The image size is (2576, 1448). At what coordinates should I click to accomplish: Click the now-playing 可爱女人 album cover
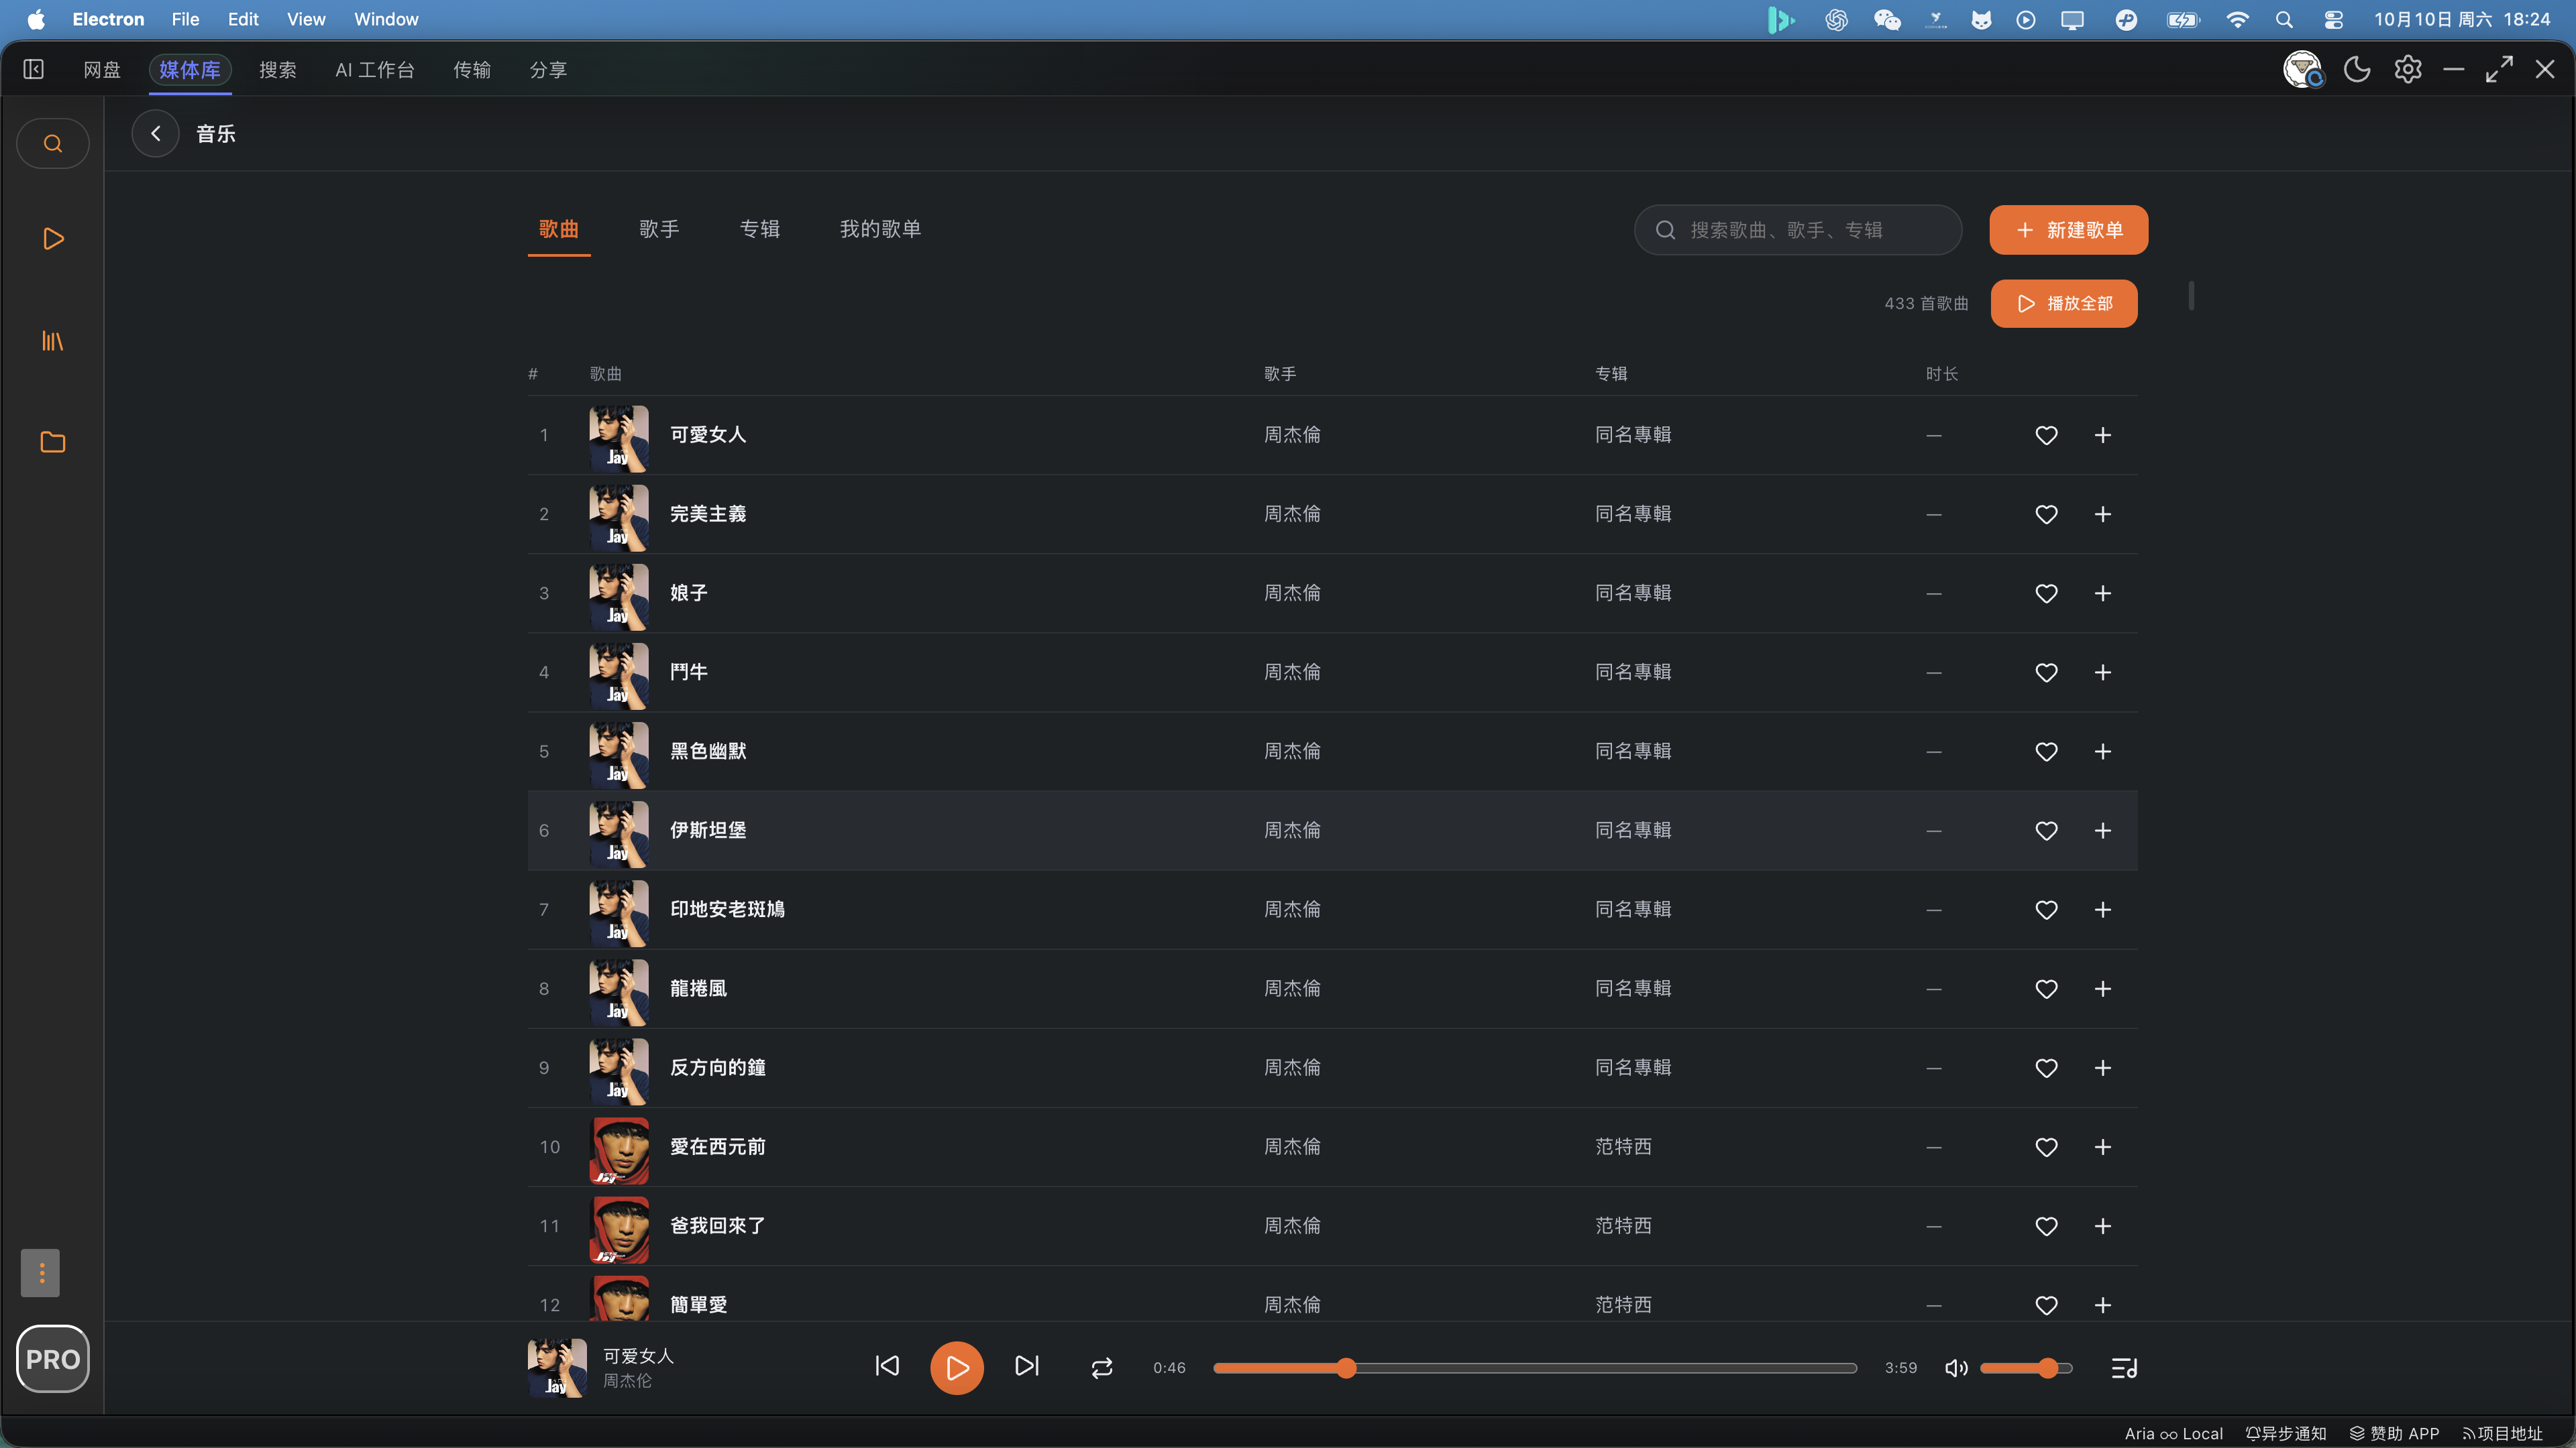[557, 1367]
